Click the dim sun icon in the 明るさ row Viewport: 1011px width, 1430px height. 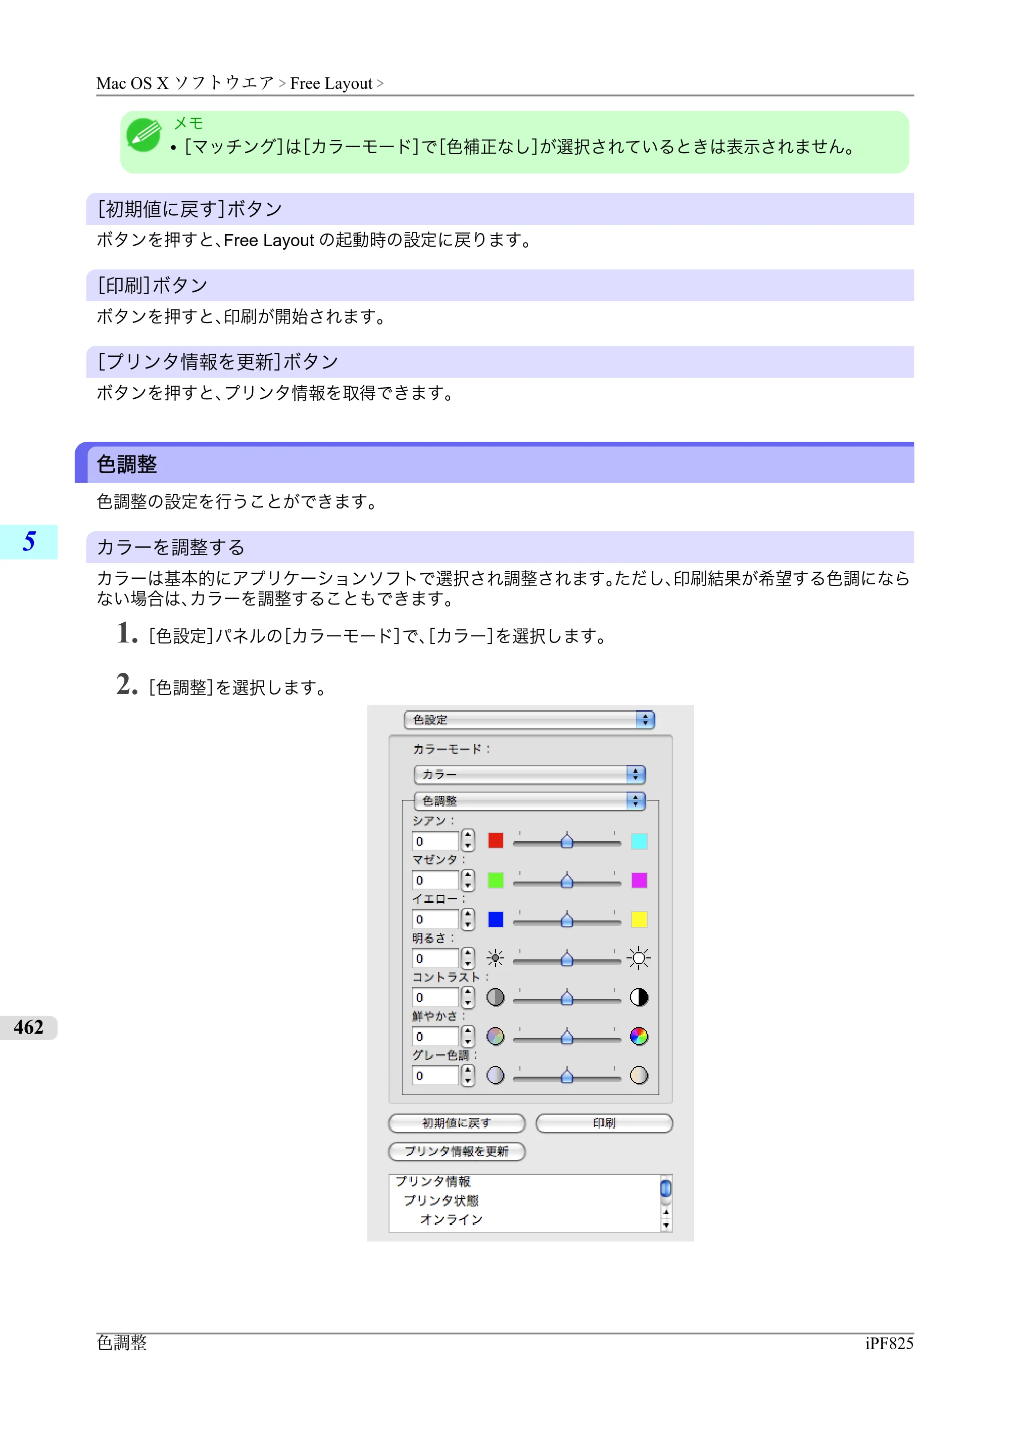[x=496, y=958]
